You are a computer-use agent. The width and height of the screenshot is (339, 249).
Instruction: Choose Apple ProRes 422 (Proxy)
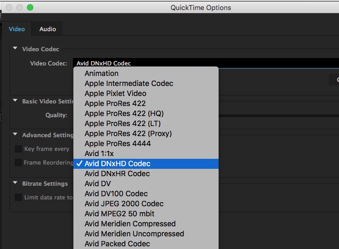146,133
